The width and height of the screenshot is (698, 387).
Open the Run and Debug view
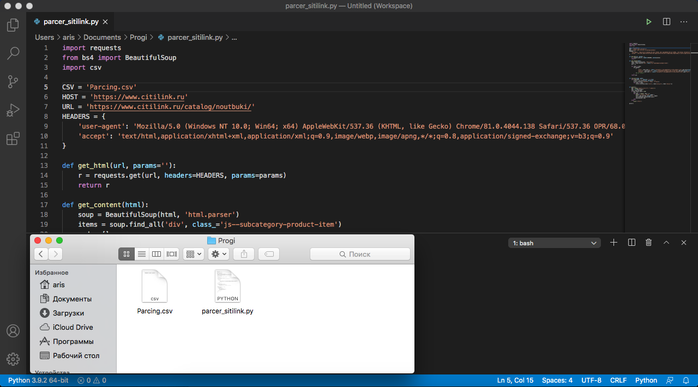[13, 110]
